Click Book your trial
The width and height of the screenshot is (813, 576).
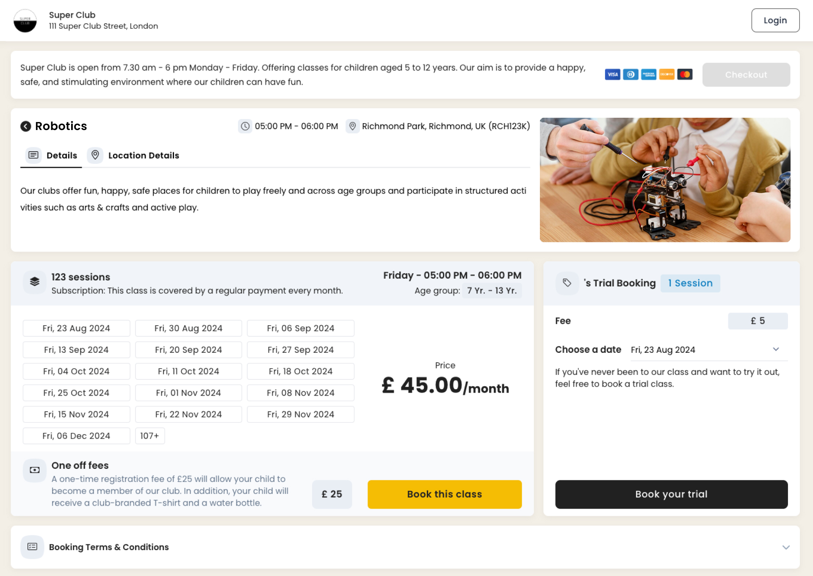pos(671,494)
